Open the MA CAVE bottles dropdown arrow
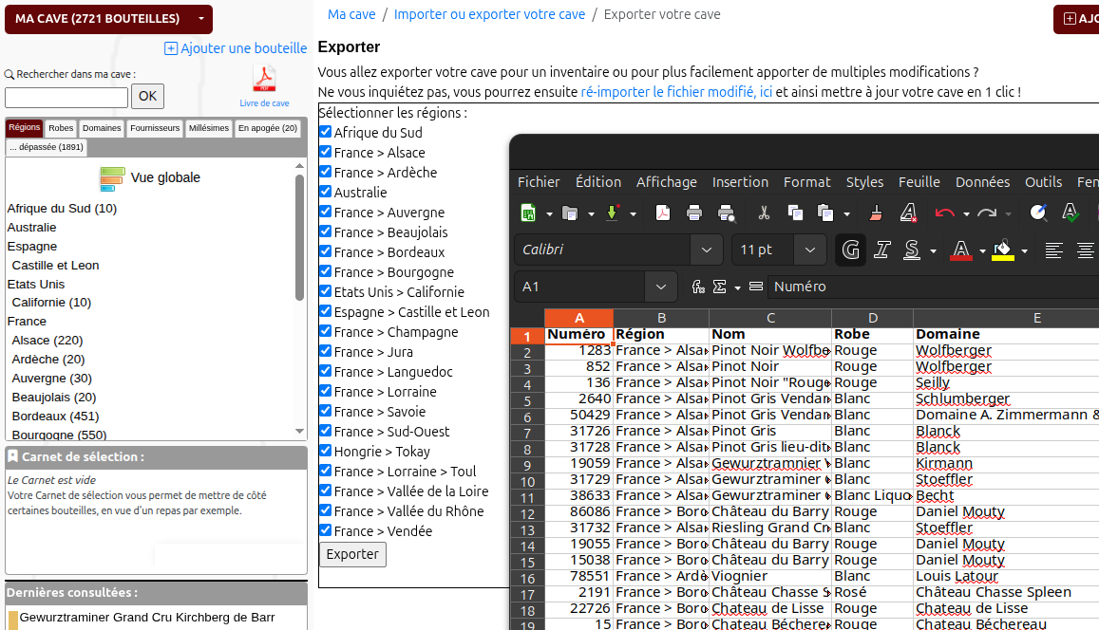Viewport: 1099px width, 630px height. (x=200, y=19)
